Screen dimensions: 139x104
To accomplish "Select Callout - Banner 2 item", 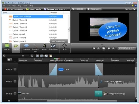I will [x=29, y=41].
